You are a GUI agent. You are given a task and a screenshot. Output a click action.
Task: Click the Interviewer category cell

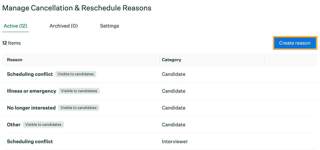[175, 142]
